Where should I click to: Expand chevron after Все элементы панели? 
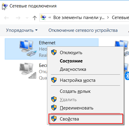[108, 18]
